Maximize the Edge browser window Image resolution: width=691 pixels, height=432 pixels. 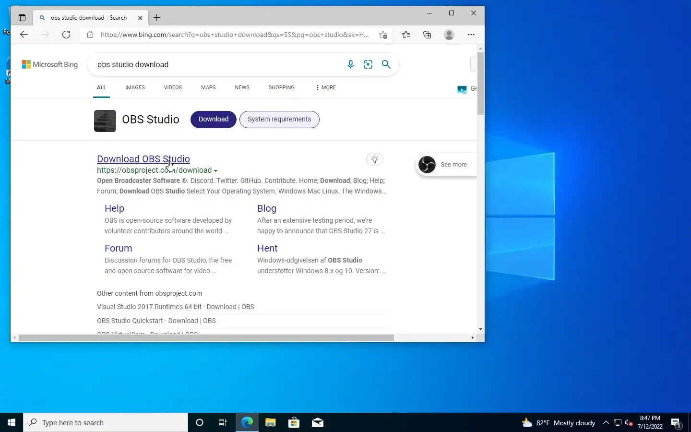pyautogui.click(x=452, y=13)
